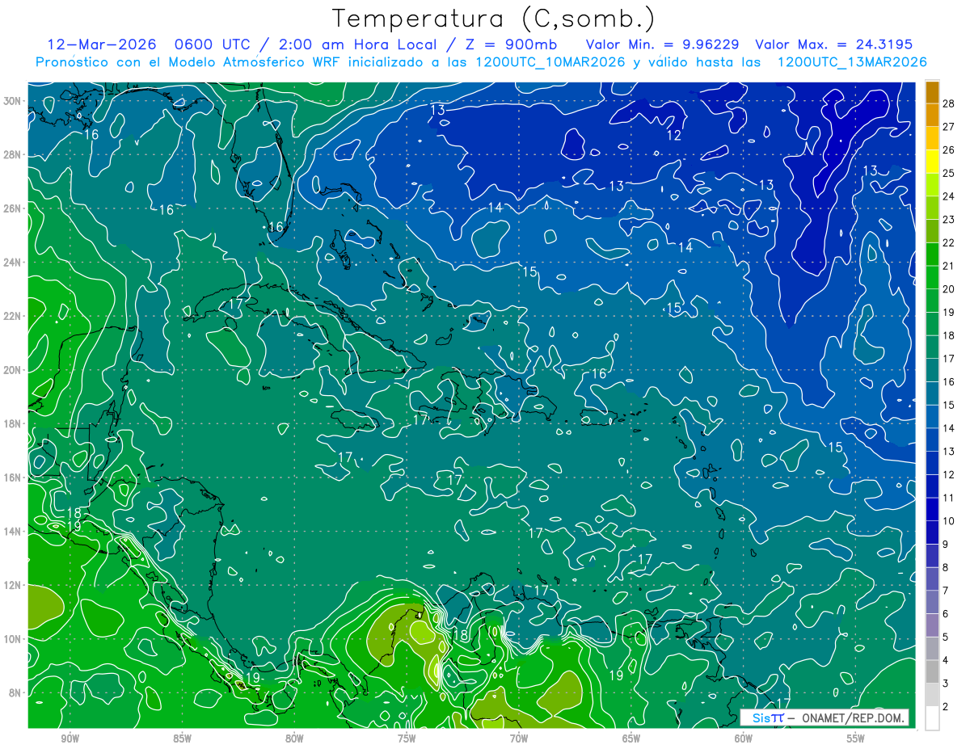970x749 pixels.
Task: Click the 20N latitude axis label
Action: pyautogui.click(x=11, y=370)
